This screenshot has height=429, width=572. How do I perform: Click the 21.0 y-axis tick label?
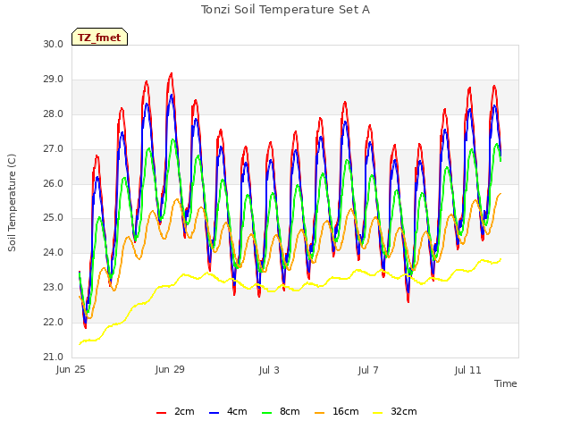(x=54, y=357)
